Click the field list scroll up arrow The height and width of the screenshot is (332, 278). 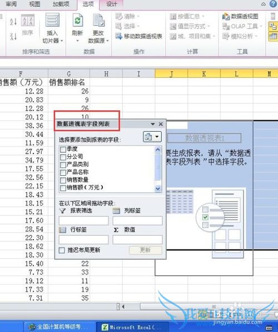(158, 150)
